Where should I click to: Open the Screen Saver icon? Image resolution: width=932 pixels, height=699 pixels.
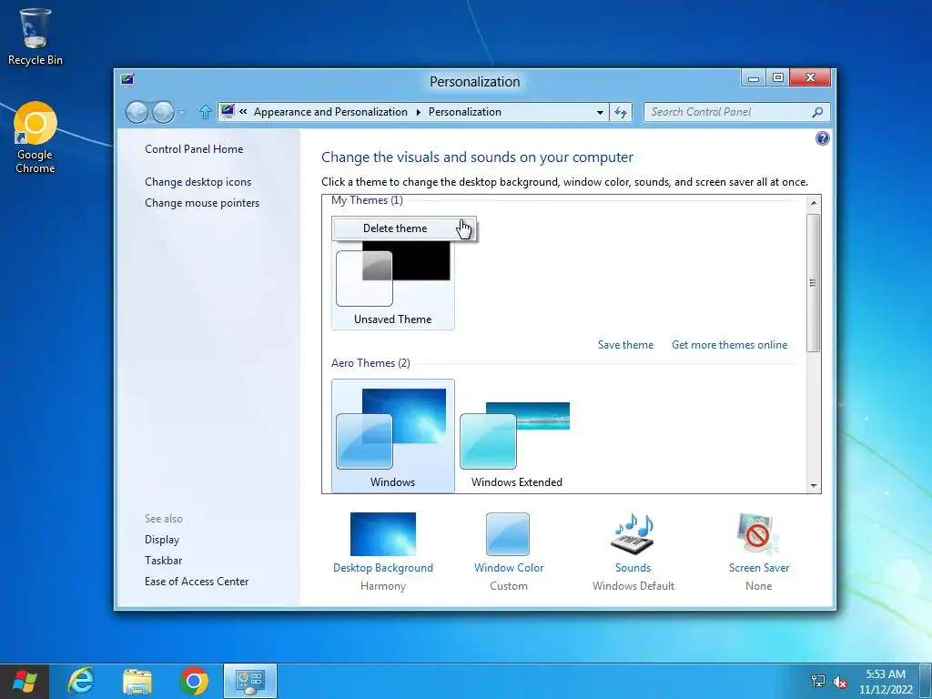758,533
